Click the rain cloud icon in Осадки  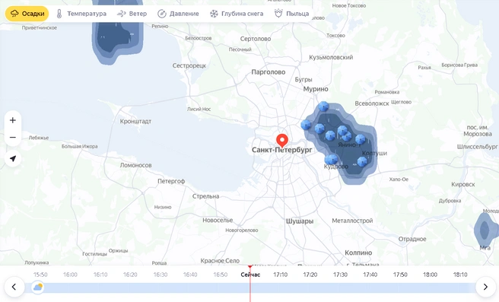(x=14, y=14)
